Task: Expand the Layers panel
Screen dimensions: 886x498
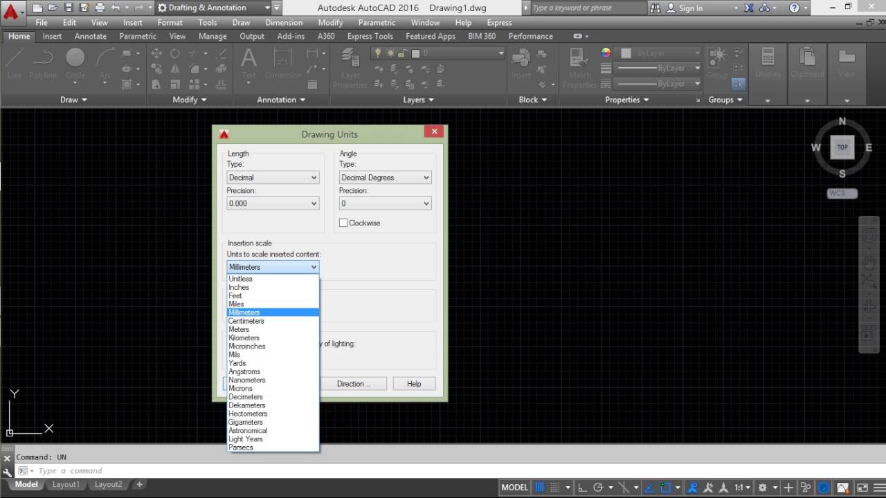Action: [x=419, y=100]
